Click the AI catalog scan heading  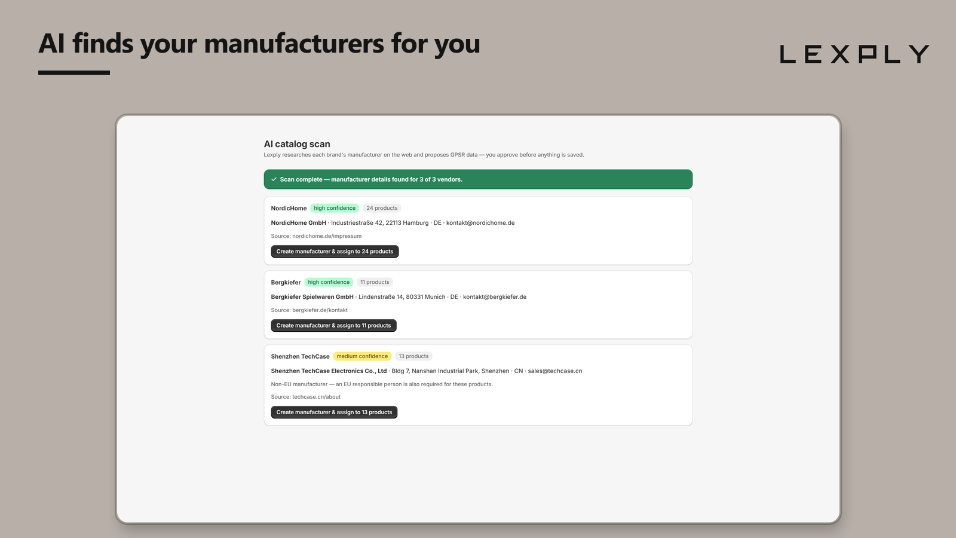point(297,144)
